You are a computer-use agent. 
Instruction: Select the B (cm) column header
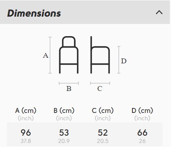point(64,110)
